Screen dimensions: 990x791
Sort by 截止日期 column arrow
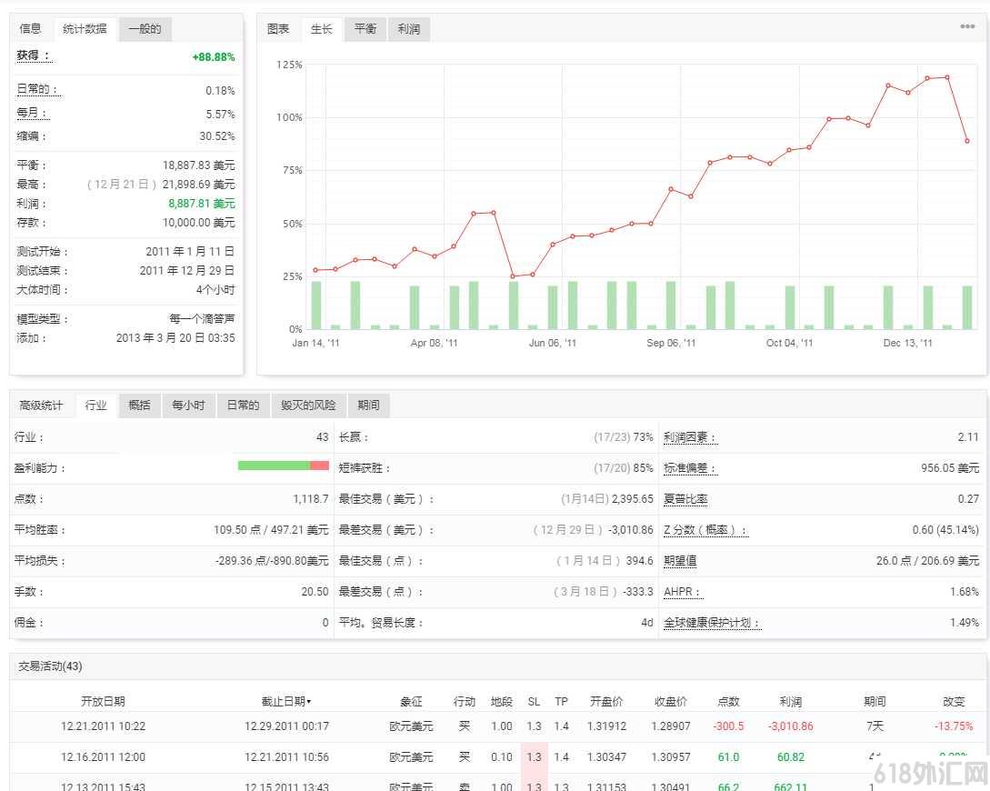(x=309, y=702)
